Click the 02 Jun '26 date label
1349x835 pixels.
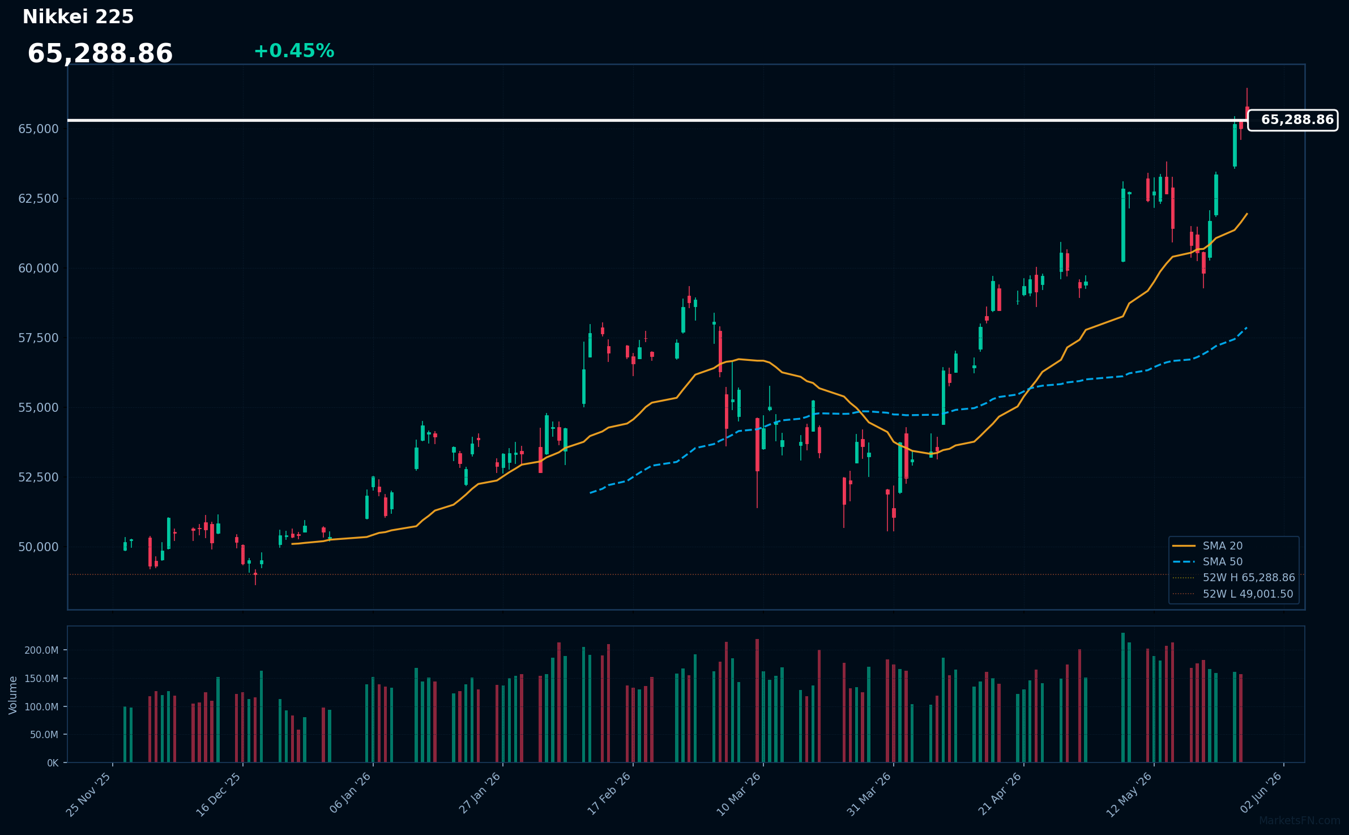1261,793
